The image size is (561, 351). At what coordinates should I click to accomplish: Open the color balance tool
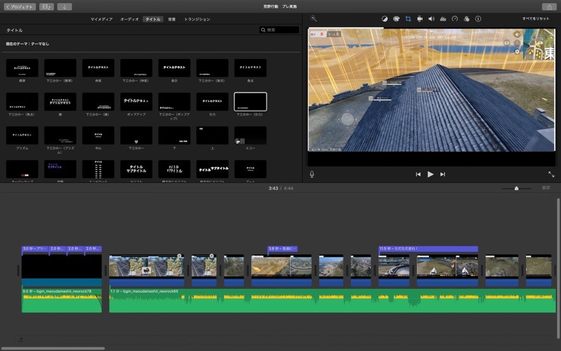[x=385, y=19]
